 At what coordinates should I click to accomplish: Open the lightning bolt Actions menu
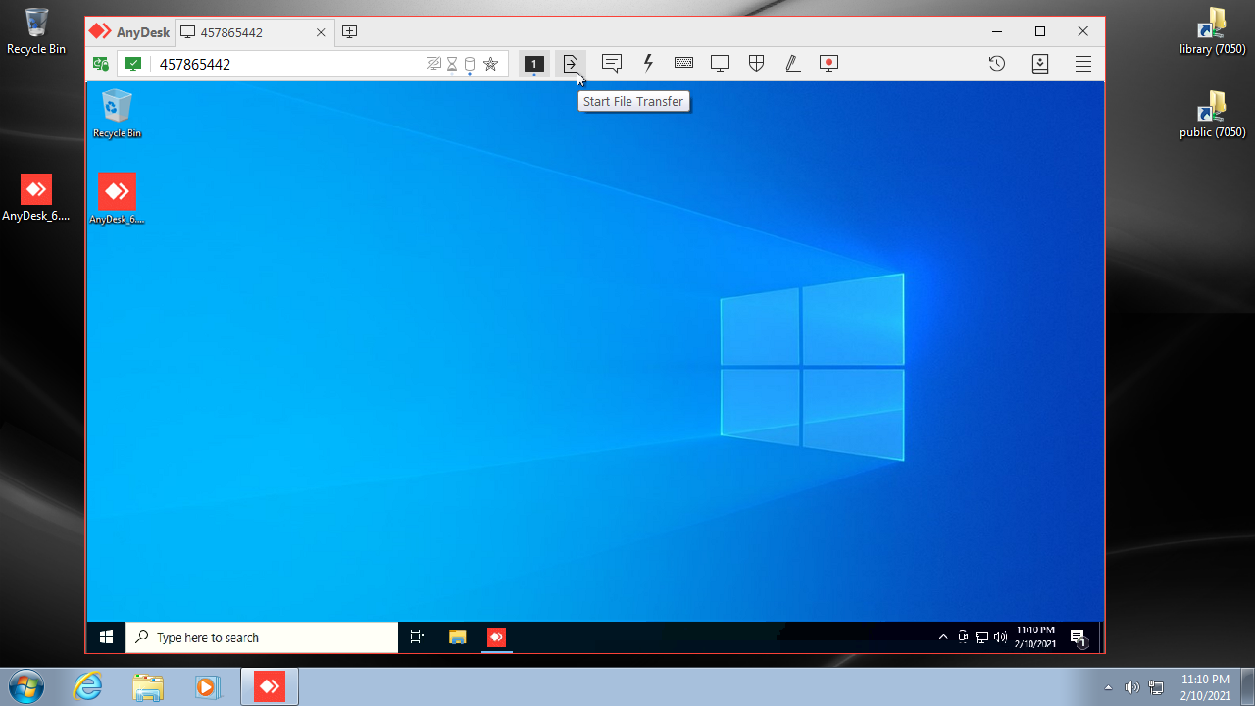(x=648, y=64)
